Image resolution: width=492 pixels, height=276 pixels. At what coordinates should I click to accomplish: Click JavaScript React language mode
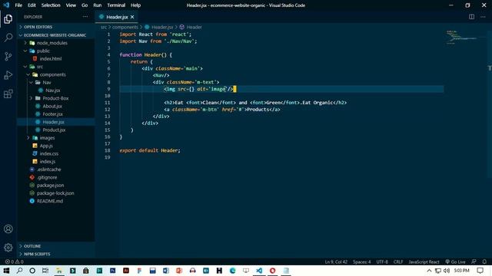(x=424, y=261)
